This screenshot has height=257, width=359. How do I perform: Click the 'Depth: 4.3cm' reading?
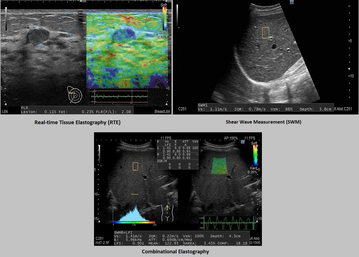225,236
